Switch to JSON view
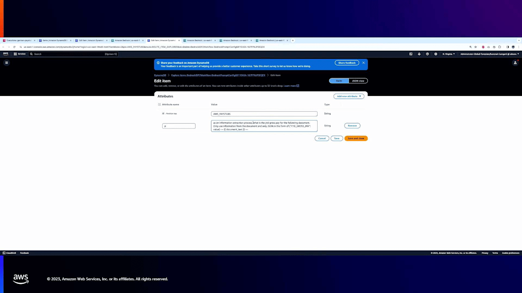522x293 pixels. (x=358, y=81)
